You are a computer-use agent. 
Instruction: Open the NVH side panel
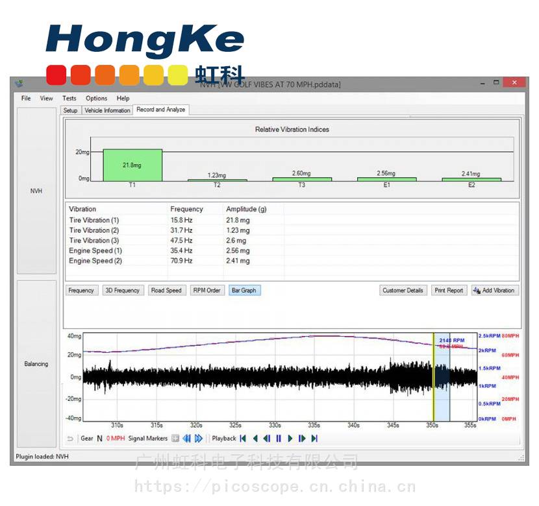coord(36,191)
